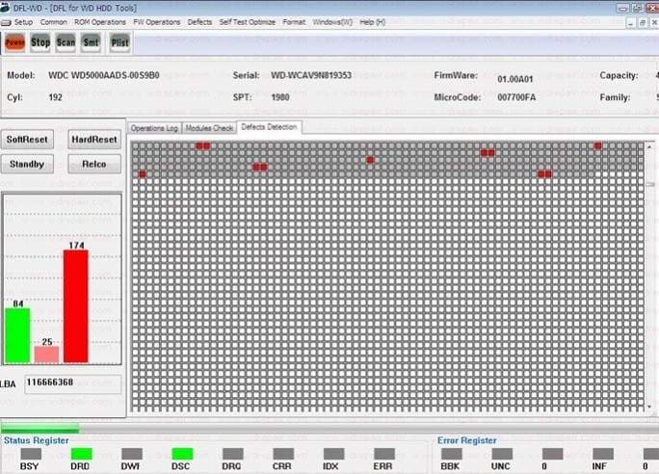Open the Self Test Optimize menu

(247, 22)
